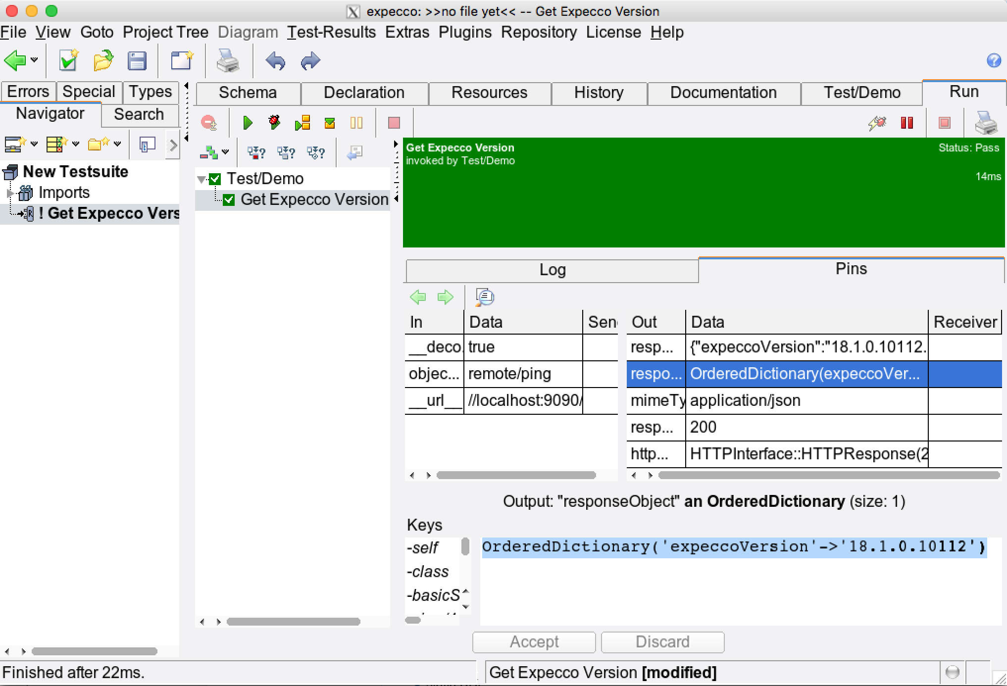Image resolution: width=1007 pixels, height=686 pixels.
Task: Open the green back arrow dropdown
Action: click(34, 60)
